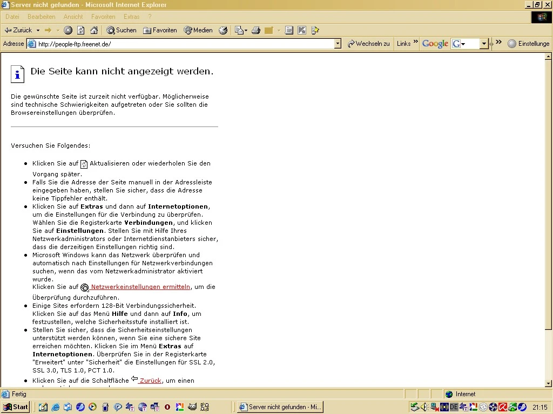Image resolution: width=553 pixels, height=414 pixels.
Task: Click the mail envelope toolbar icon
Action: (x=239, y=30)
